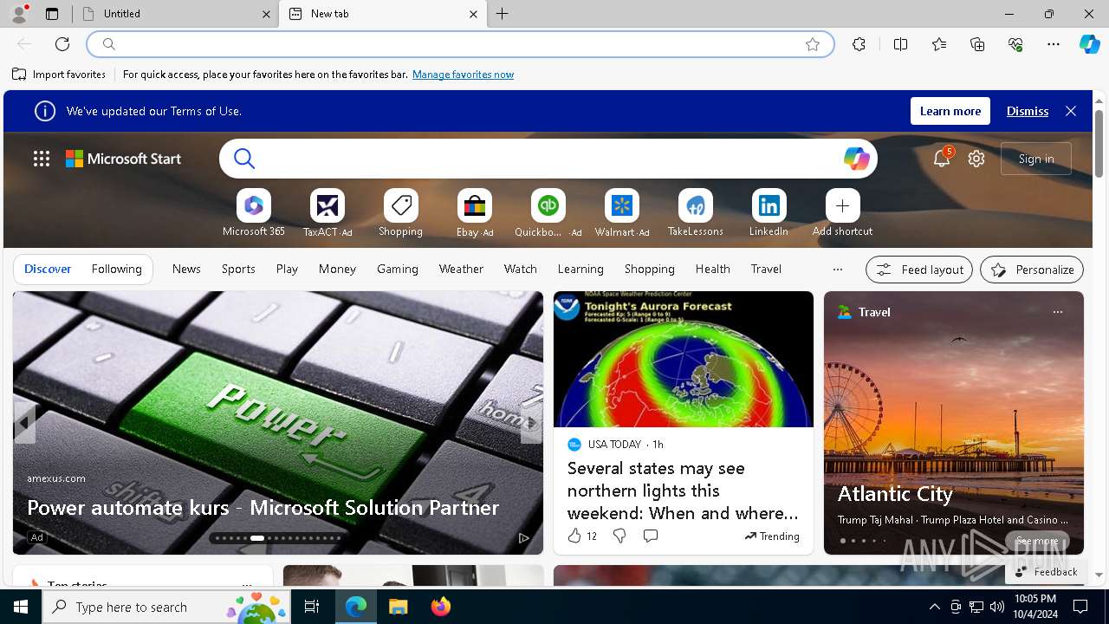Add this page to favorites star

813,44
